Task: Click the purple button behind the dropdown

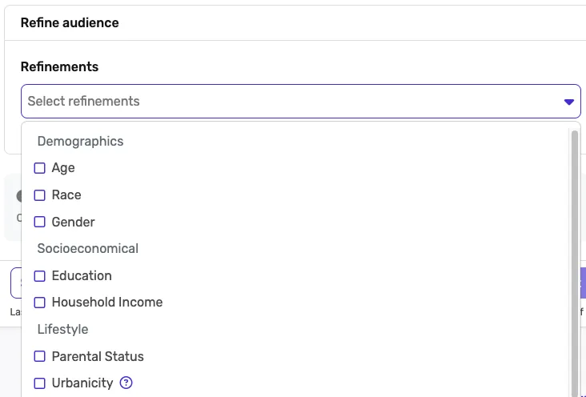Action: click(x=583, y=283)
